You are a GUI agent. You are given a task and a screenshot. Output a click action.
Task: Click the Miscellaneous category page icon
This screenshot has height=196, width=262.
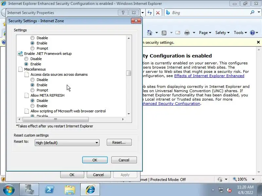click(x=20, y=69)
